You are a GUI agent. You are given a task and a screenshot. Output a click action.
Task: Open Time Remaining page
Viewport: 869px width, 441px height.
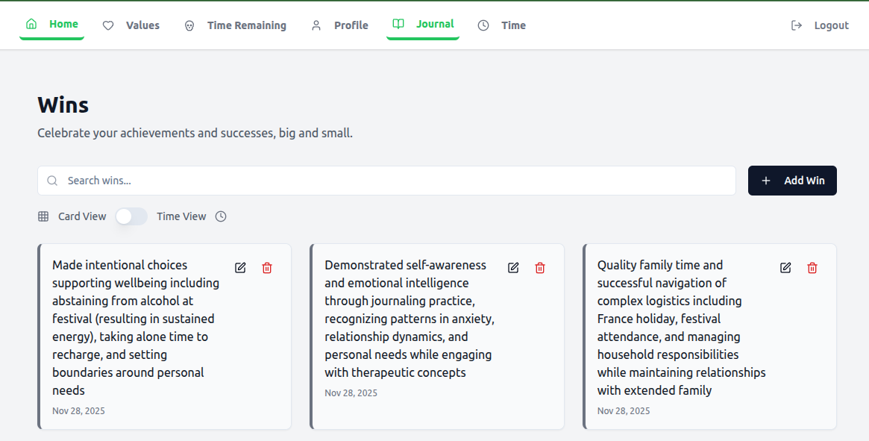tap(235, 25)
